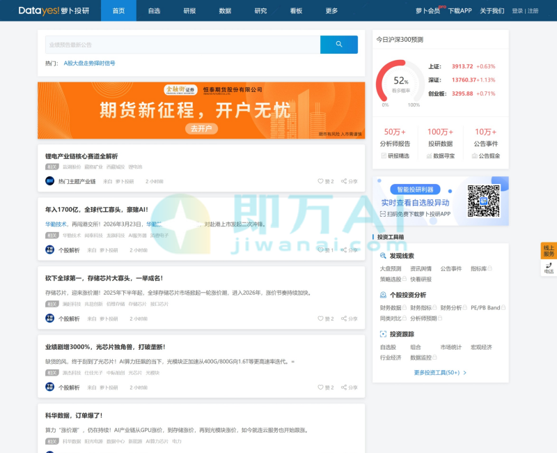Click the 公告掘金 icon

pyautogui.click(x=474, y=155)
